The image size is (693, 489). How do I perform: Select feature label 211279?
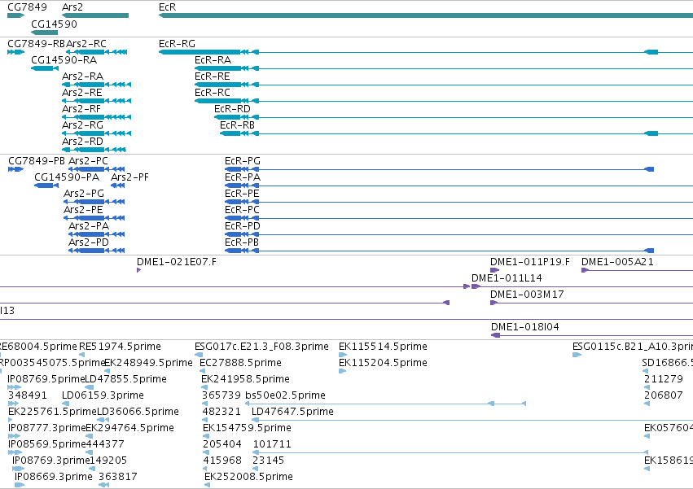[664, 380]
